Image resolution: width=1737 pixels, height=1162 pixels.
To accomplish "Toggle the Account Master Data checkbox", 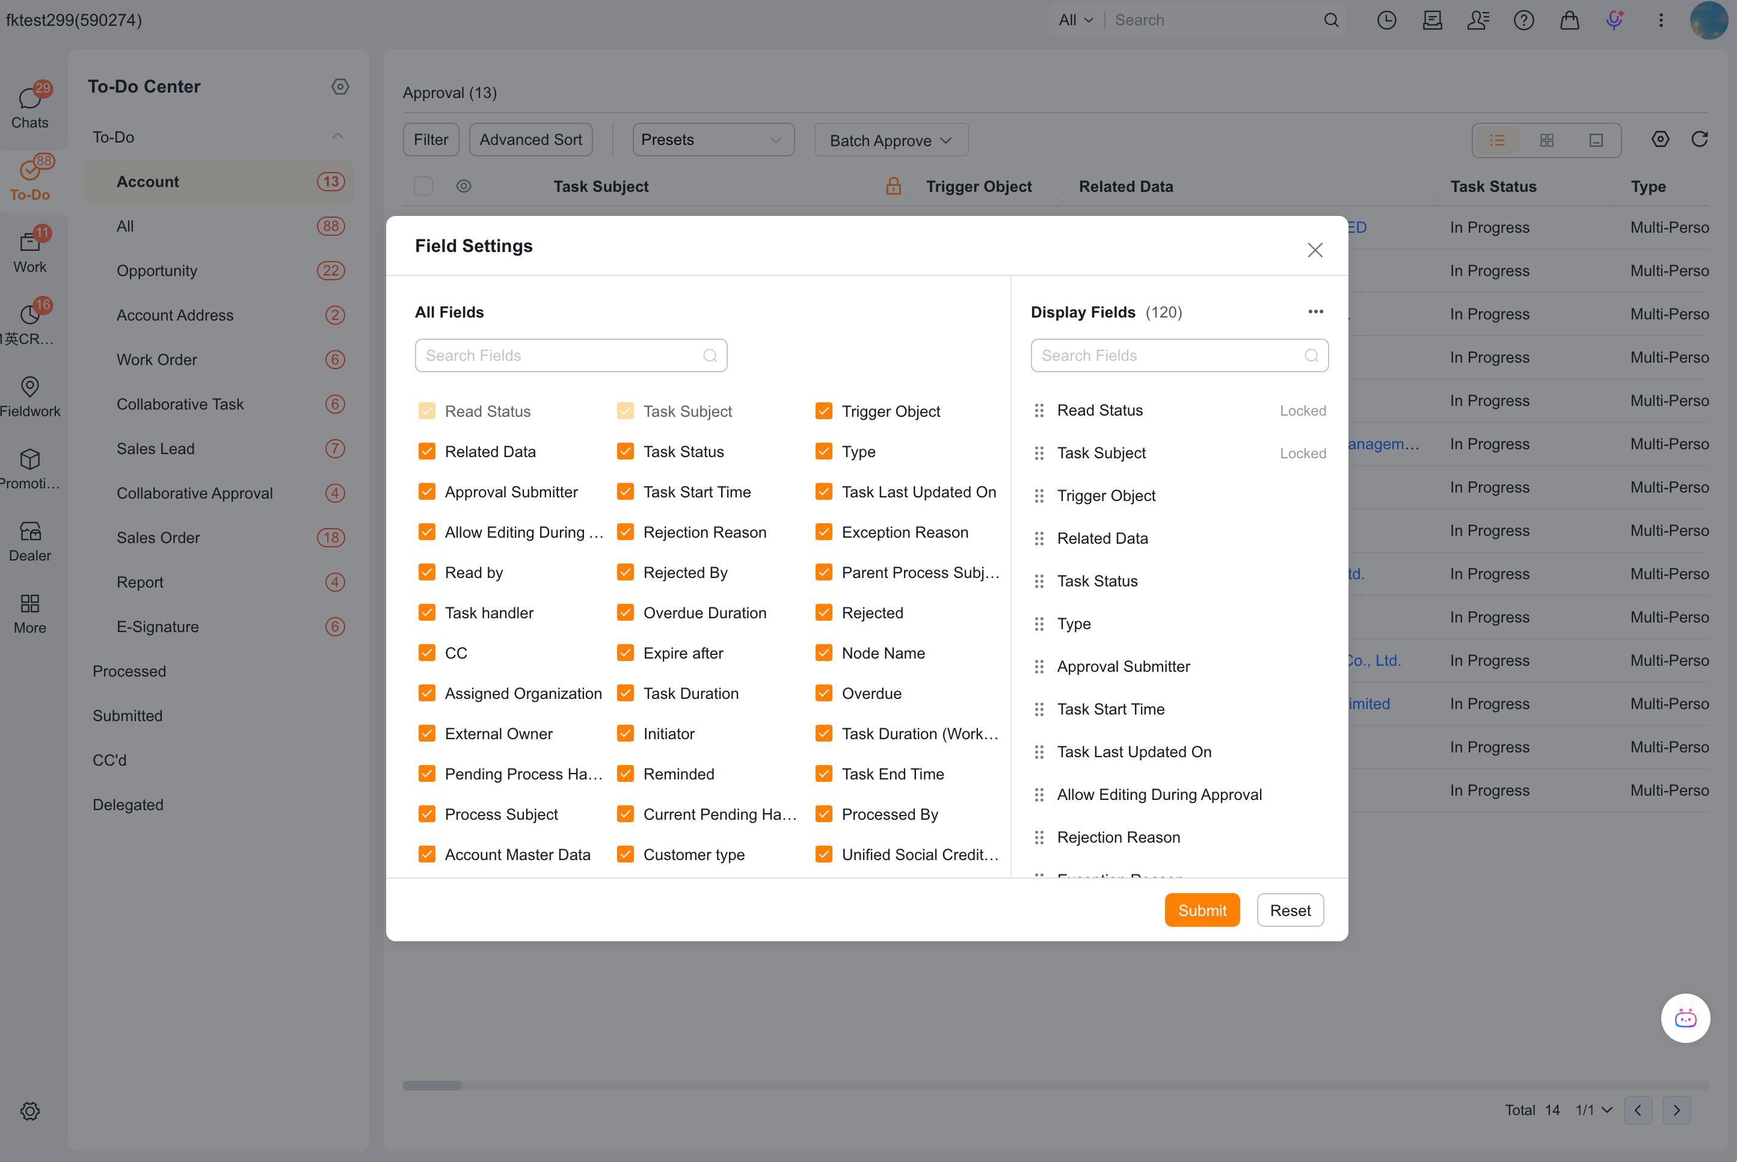I will tap(427, 855).
